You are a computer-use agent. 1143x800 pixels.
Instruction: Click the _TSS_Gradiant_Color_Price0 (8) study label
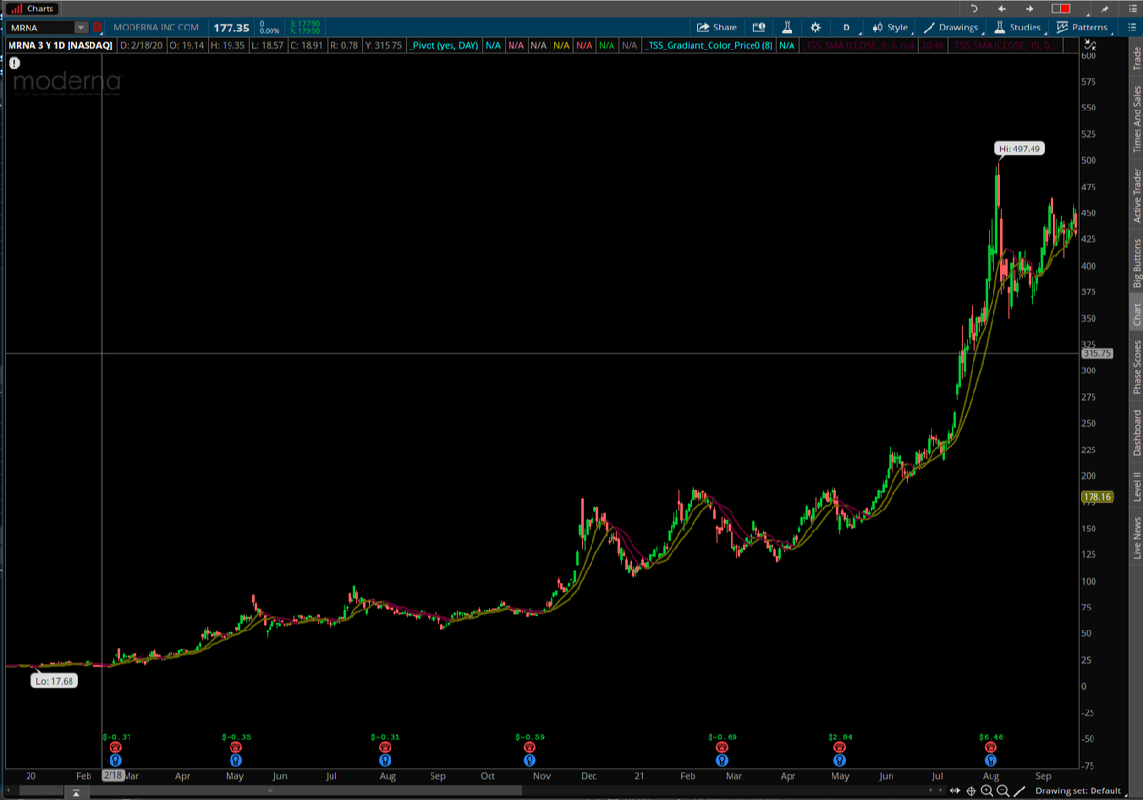click(707, 45)
